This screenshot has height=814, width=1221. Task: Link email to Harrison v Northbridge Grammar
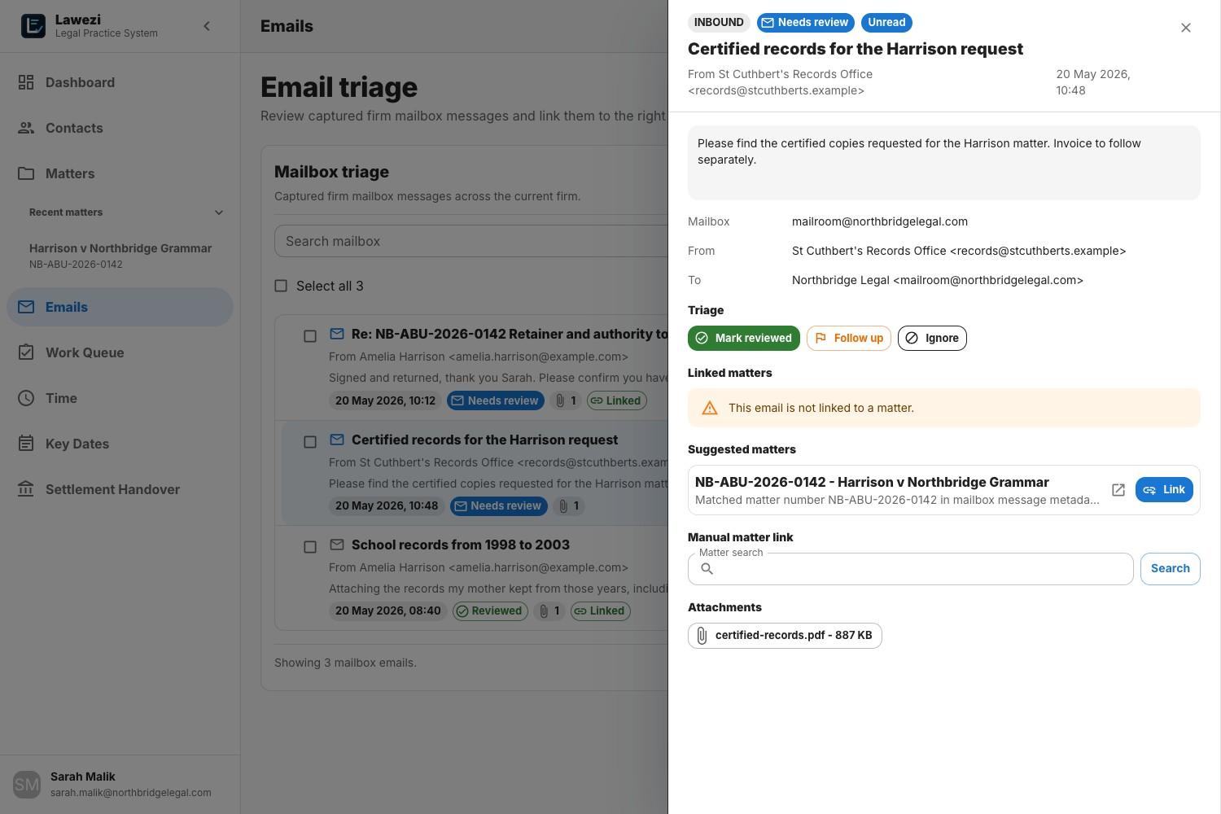click(x=1164, y=490)
